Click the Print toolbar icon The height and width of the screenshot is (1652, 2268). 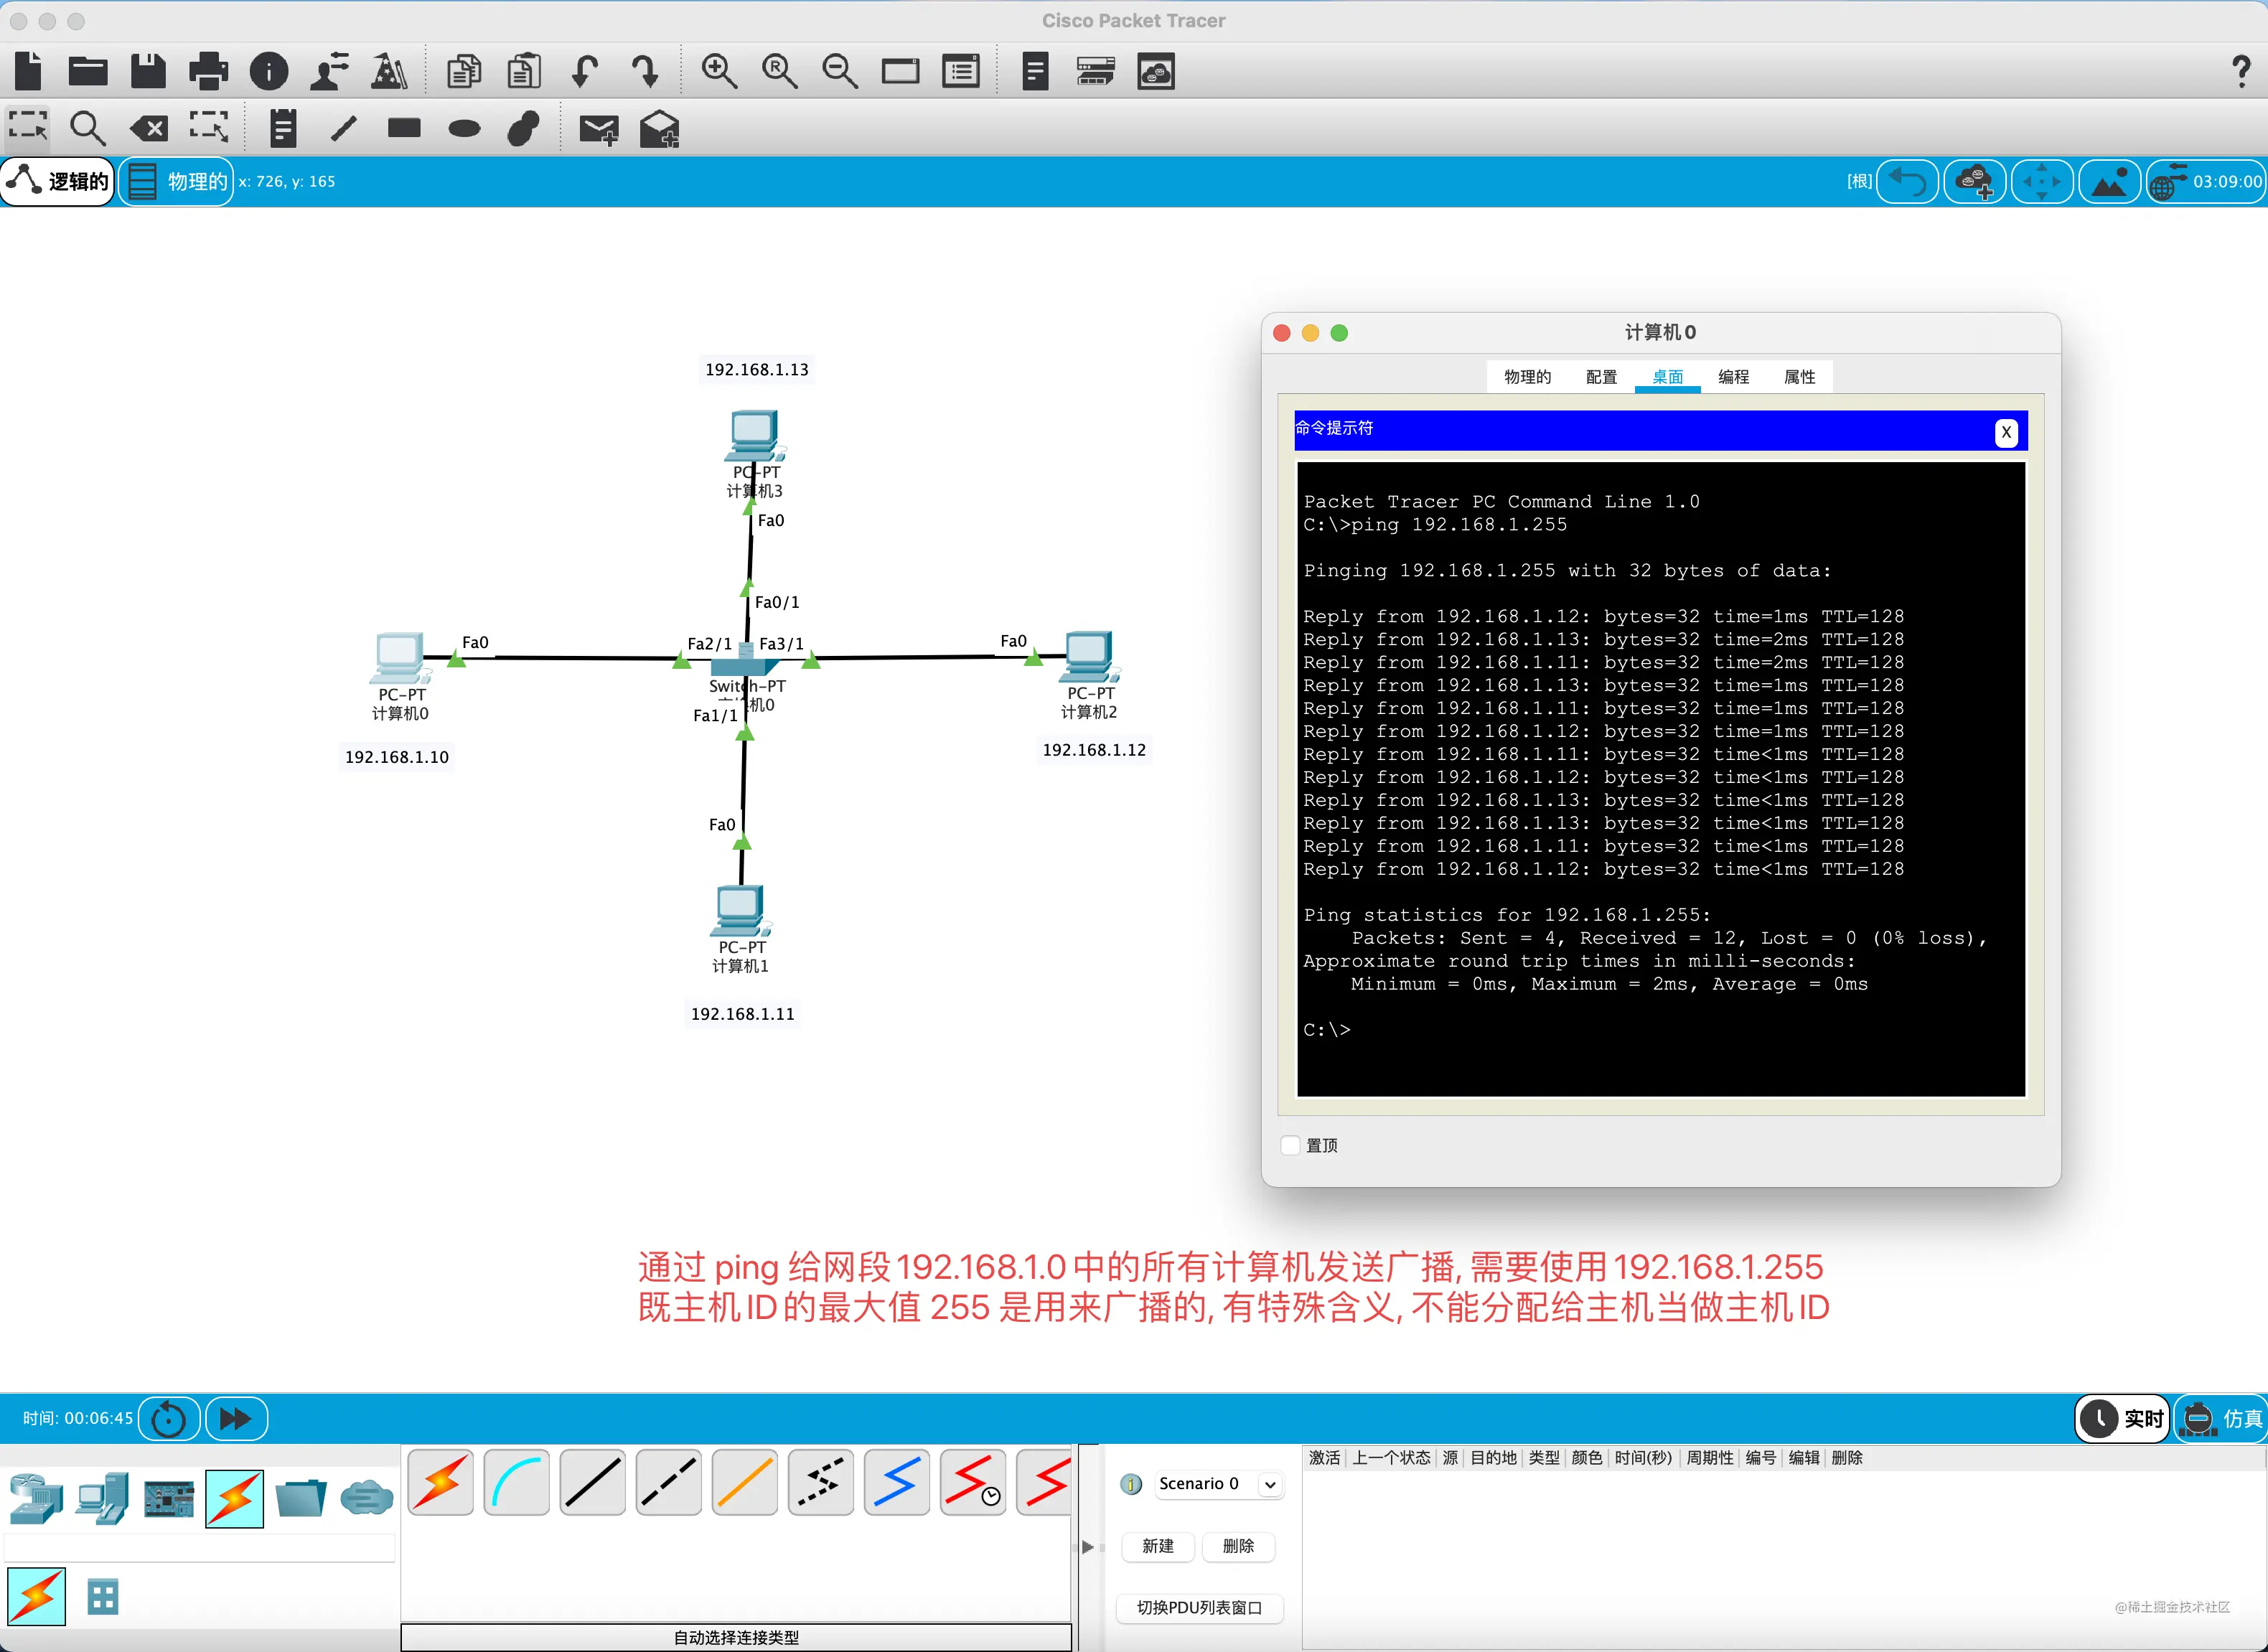point(208,71)
